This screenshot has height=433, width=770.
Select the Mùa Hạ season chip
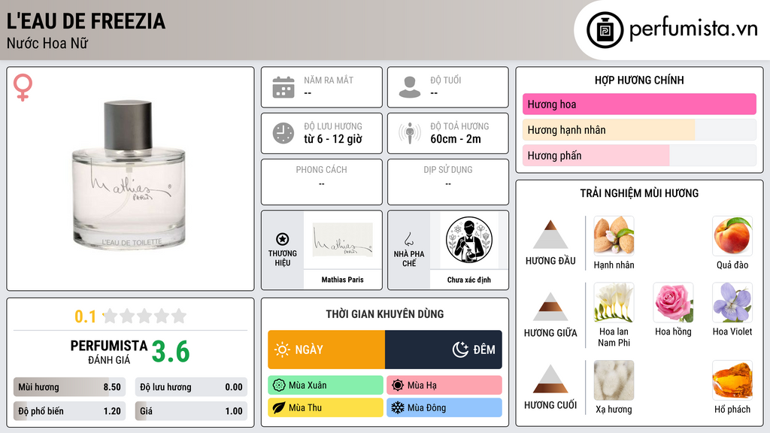(x=444, y=386)
